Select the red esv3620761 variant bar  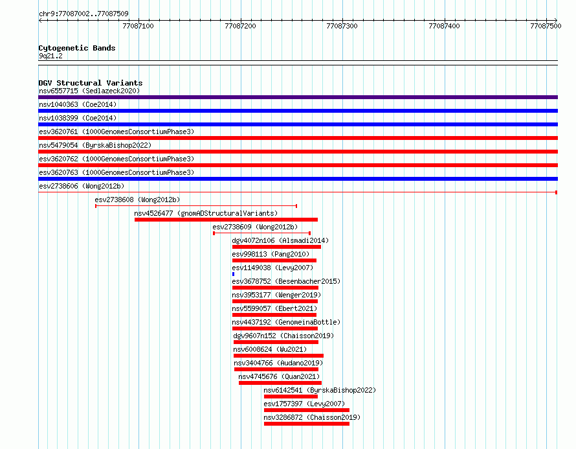pyautogui.click(x=298, y=138)
